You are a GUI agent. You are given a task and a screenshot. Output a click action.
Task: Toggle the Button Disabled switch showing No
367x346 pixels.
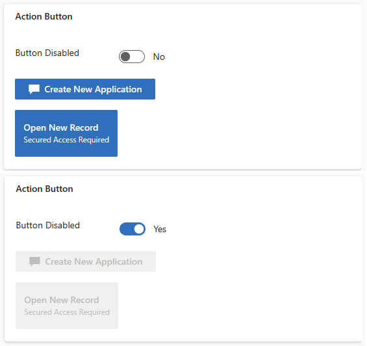click(x=132, y=57)
